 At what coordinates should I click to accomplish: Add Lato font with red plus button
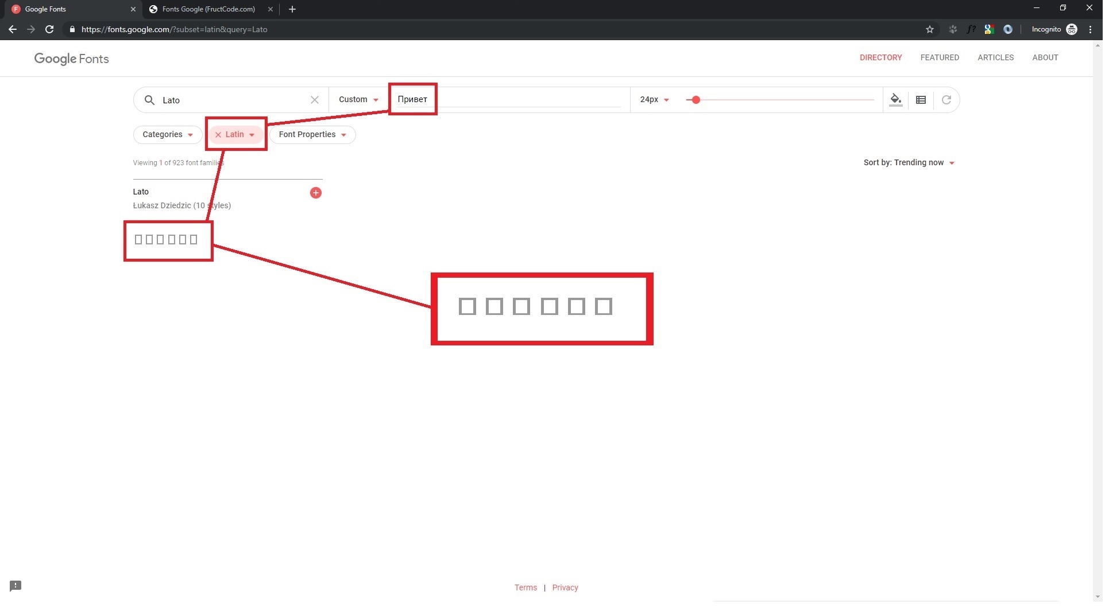coord(316,193)
